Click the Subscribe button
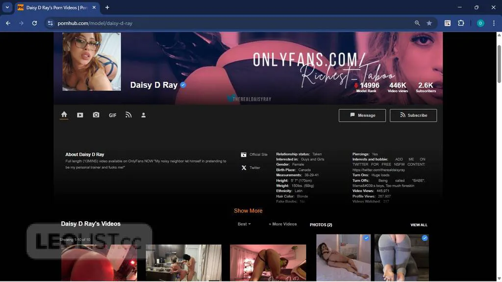 point(413,116)
